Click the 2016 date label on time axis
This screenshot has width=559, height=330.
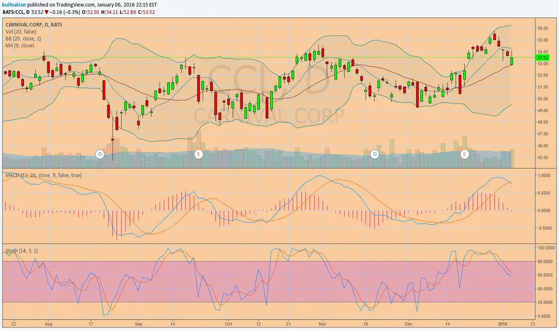pos(502,324)
